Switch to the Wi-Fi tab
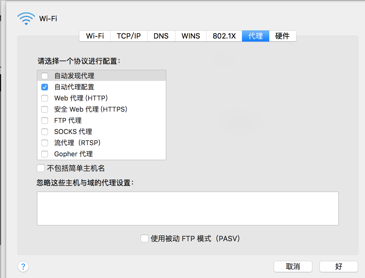 95,36
